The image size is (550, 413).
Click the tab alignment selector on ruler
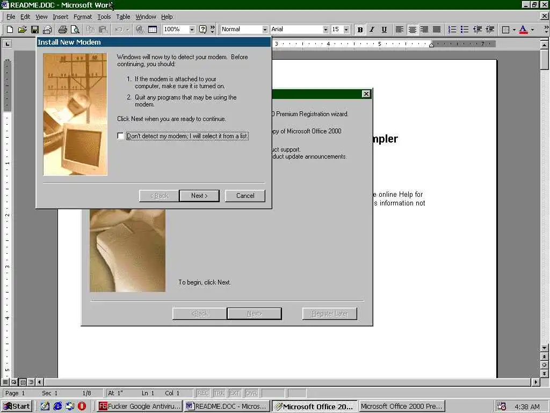tap(7, 44)
